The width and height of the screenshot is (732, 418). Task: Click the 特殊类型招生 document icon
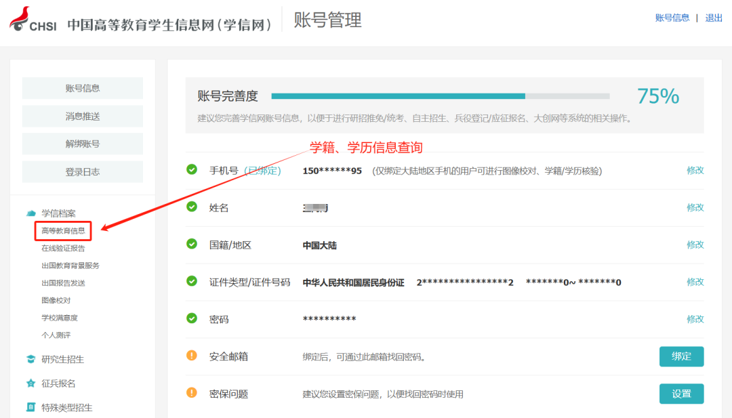tap(30, 407)
